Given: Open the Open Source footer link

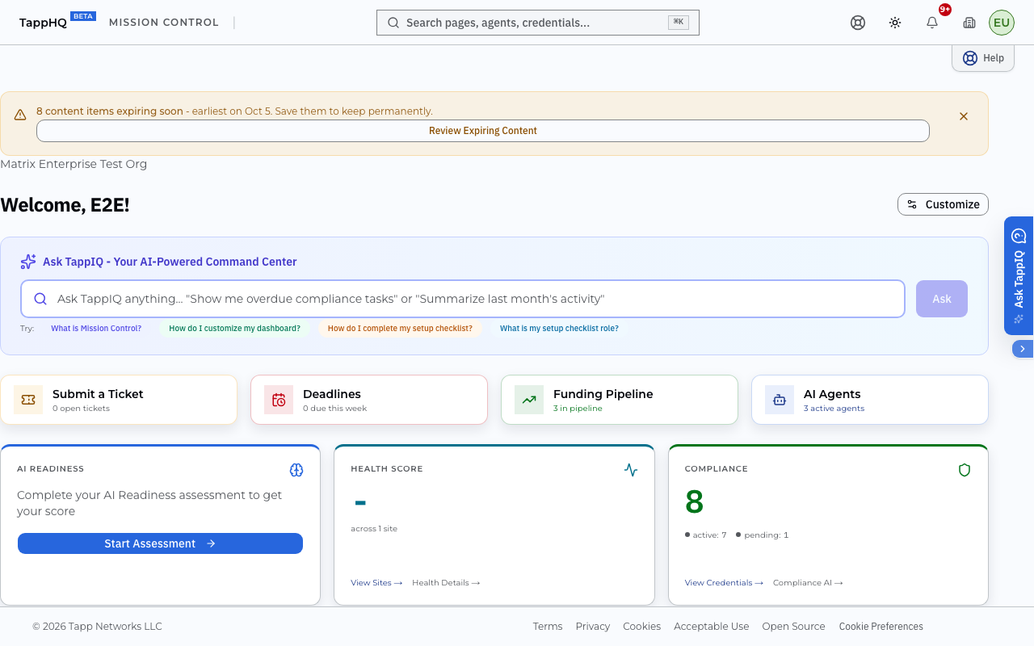Looking at the screenshot, I should (x=794, y=627).
